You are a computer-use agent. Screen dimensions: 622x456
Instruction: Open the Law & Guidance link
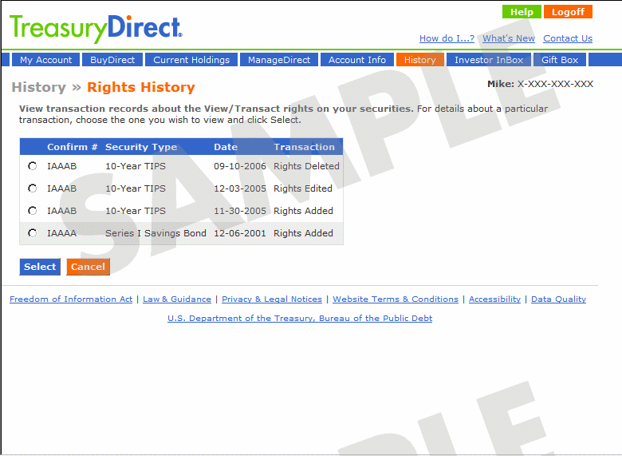click(x=177, y=299)
